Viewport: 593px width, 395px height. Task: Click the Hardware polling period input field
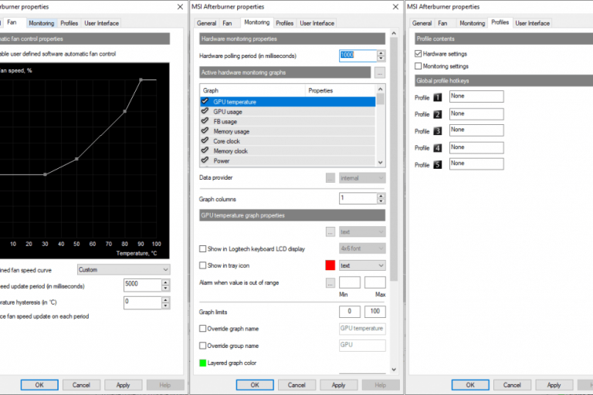(357, 56)
